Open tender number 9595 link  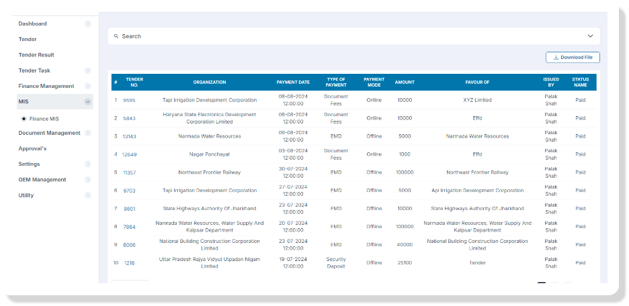(x=129, y=100)
